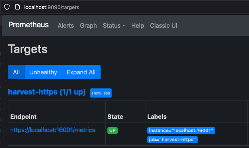Screen dimensions: 249x148
Task: Filter to Unhealthy targets
Action: [x=43, y=72]
